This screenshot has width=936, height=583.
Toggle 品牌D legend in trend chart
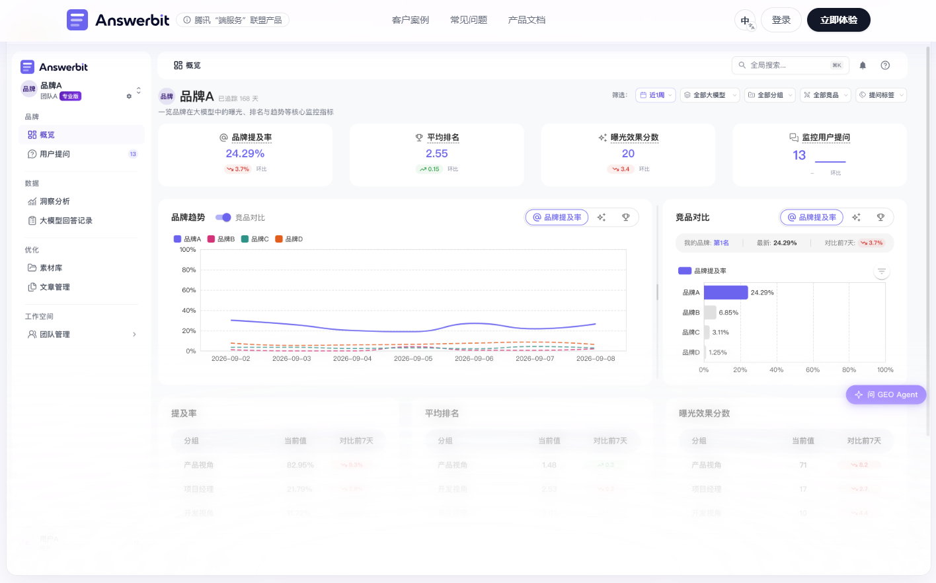[289, 239]
